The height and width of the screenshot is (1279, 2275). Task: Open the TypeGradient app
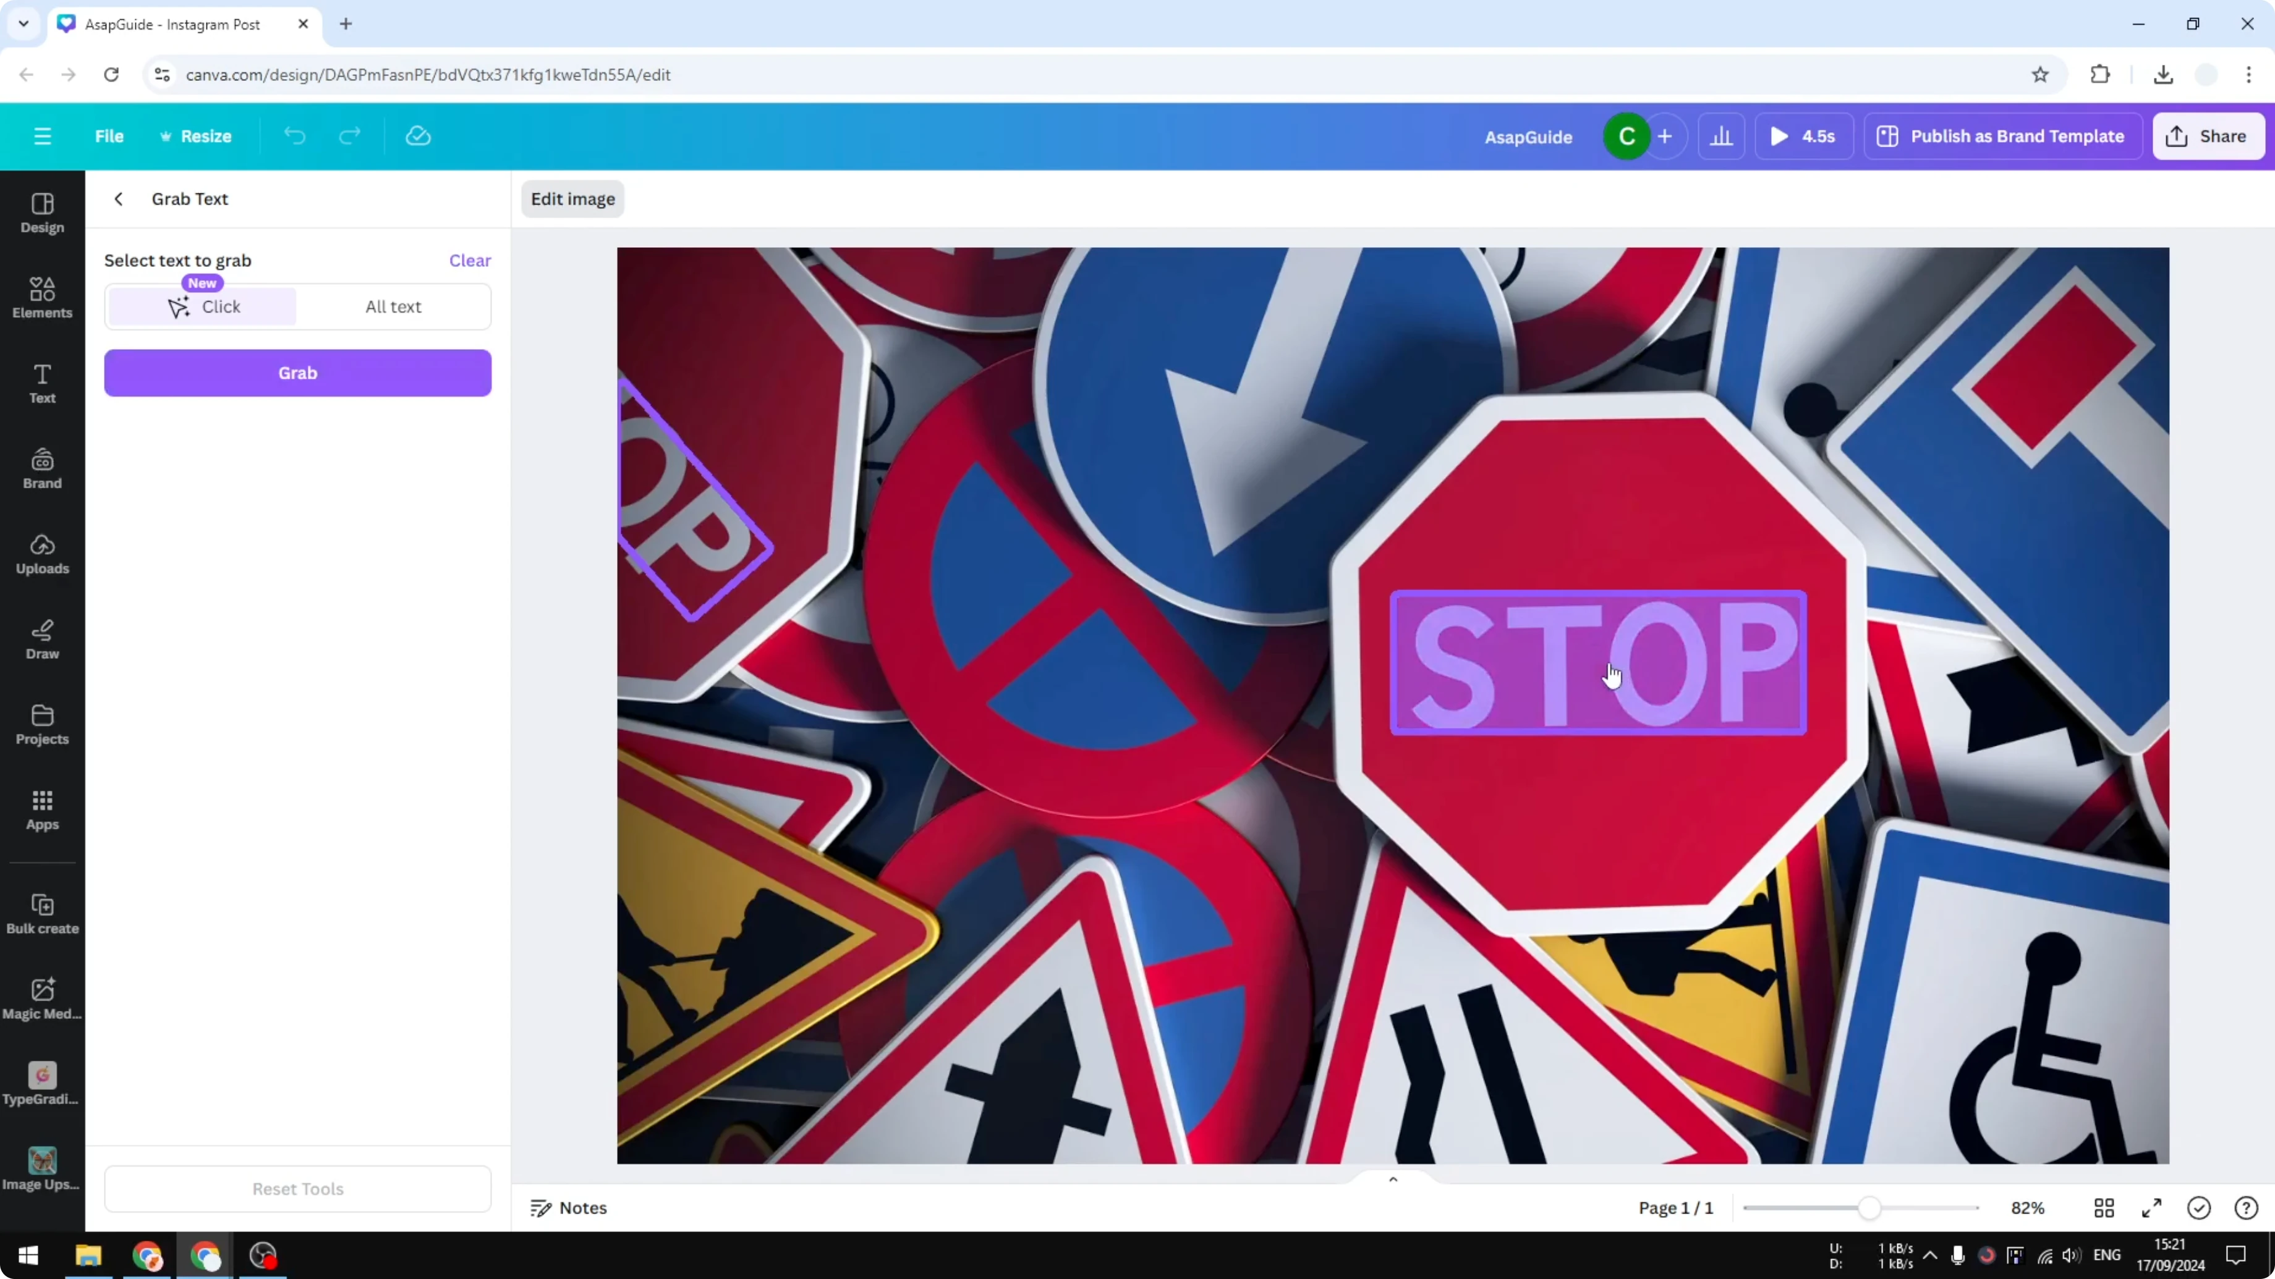point(43,1085)
